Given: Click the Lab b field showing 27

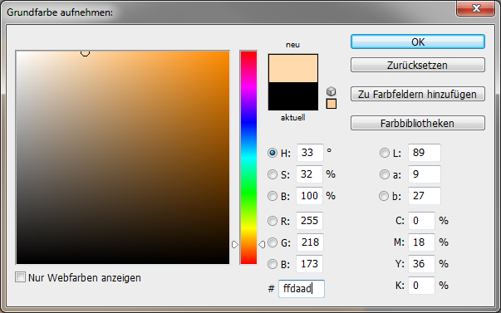Looking at the screenshot, I should (x=425, y=196).
